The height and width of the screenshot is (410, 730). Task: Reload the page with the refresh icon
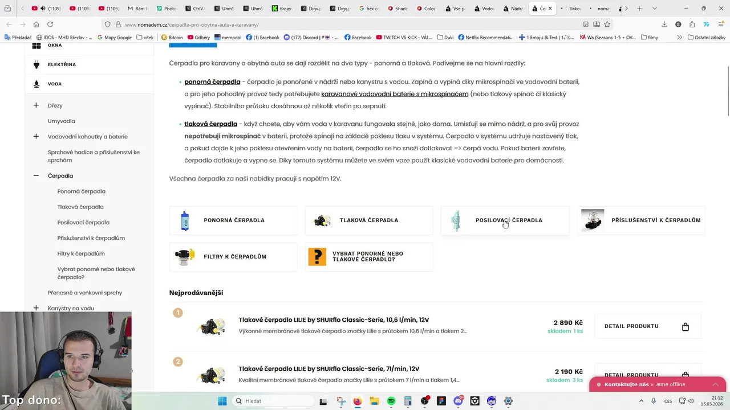(50, 24)
